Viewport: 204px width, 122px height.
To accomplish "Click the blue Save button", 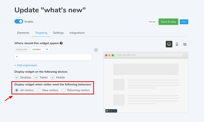I will click(184, 22).
